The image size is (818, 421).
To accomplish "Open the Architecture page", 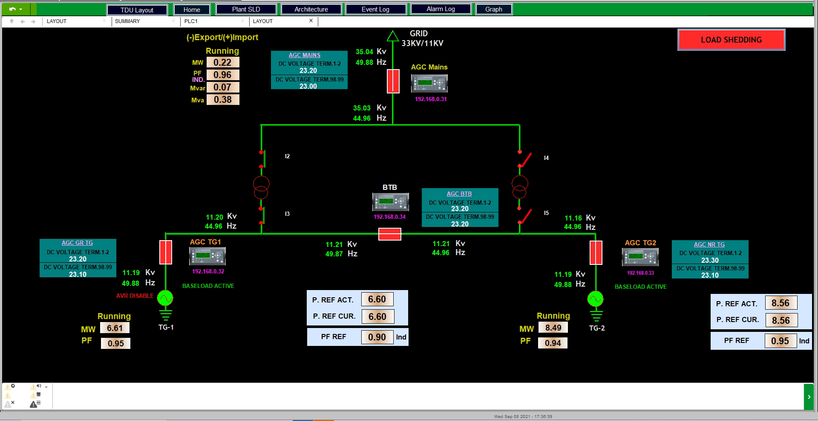I will (311, 9).
